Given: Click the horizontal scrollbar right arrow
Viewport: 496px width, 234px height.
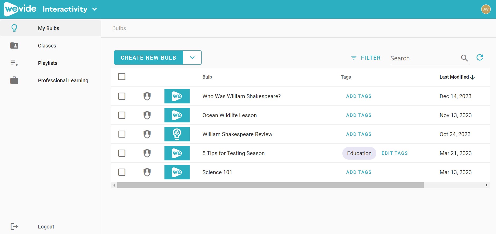Looking at the screenshot, I should pos(487,185).
